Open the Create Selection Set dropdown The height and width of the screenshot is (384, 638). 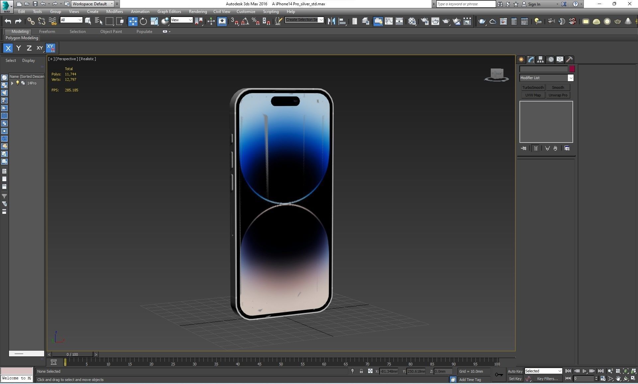[x=304, y=20]
